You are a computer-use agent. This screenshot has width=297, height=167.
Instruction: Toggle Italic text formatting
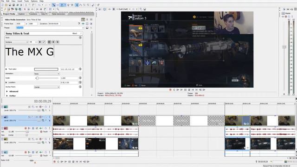point(44,42)
